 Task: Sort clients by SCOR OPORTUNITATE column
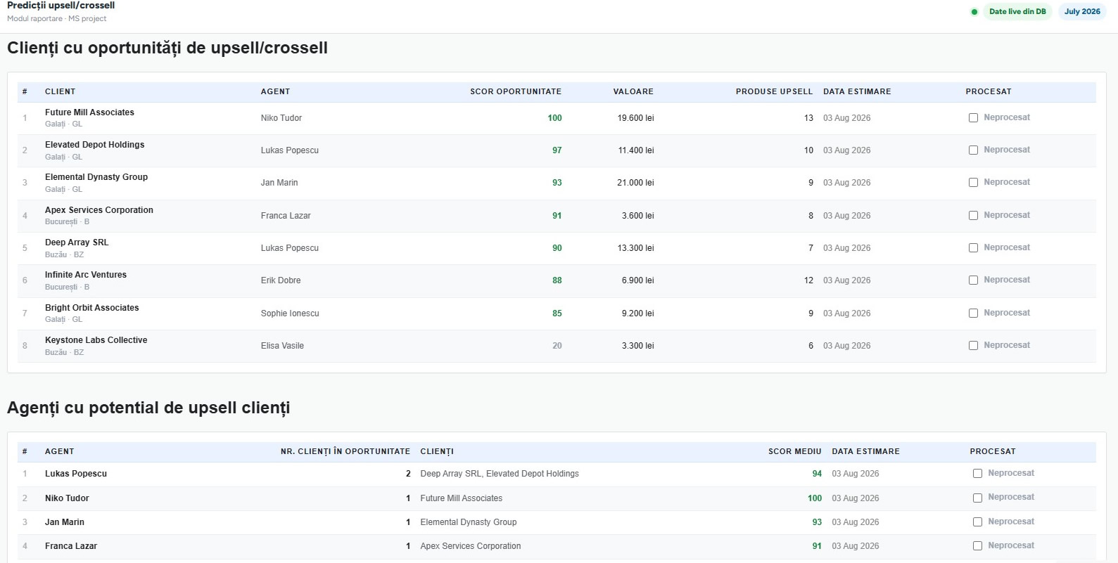tap(516, 92)
